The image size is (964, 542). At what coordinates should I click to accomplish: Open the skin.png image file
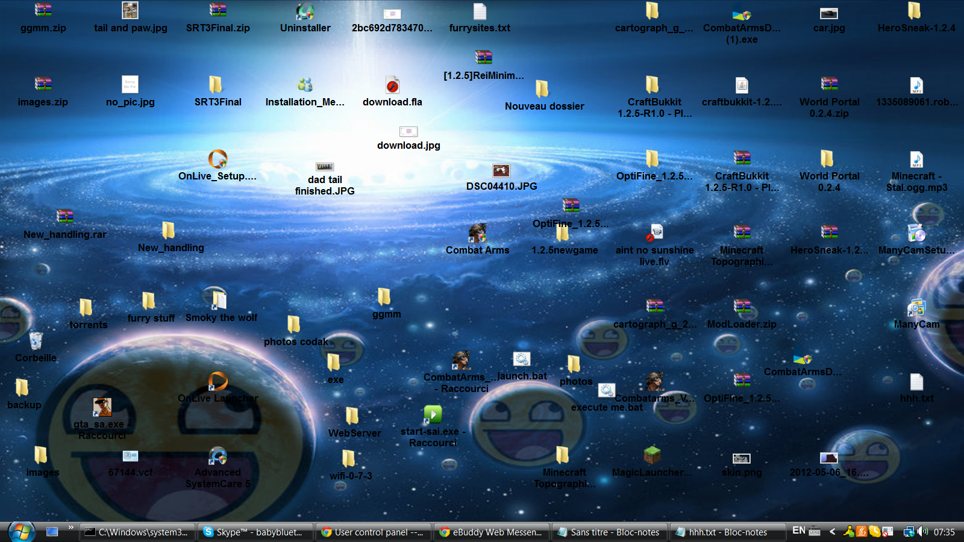[742, 458]
